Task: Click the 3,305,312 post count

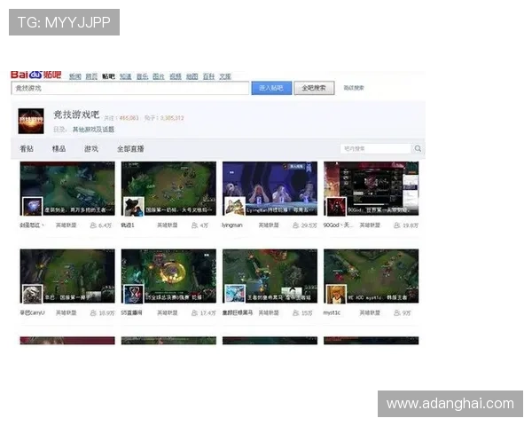Action: point(172,118)
